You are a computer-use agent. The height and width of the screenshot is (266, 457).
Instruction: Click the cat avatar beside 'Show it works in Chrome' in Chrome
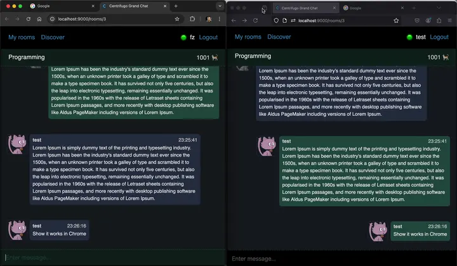point(17,230)
